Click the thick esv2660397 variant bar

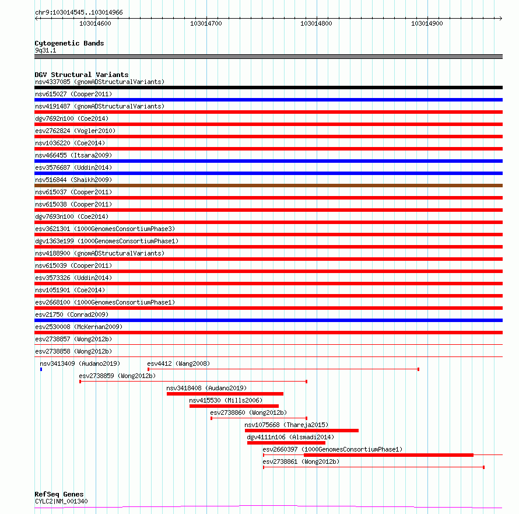(x=388, y=455)
